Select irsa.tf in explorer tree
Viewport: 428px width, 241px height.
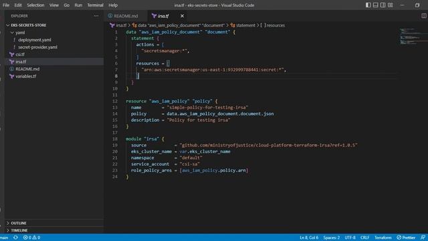55,62
